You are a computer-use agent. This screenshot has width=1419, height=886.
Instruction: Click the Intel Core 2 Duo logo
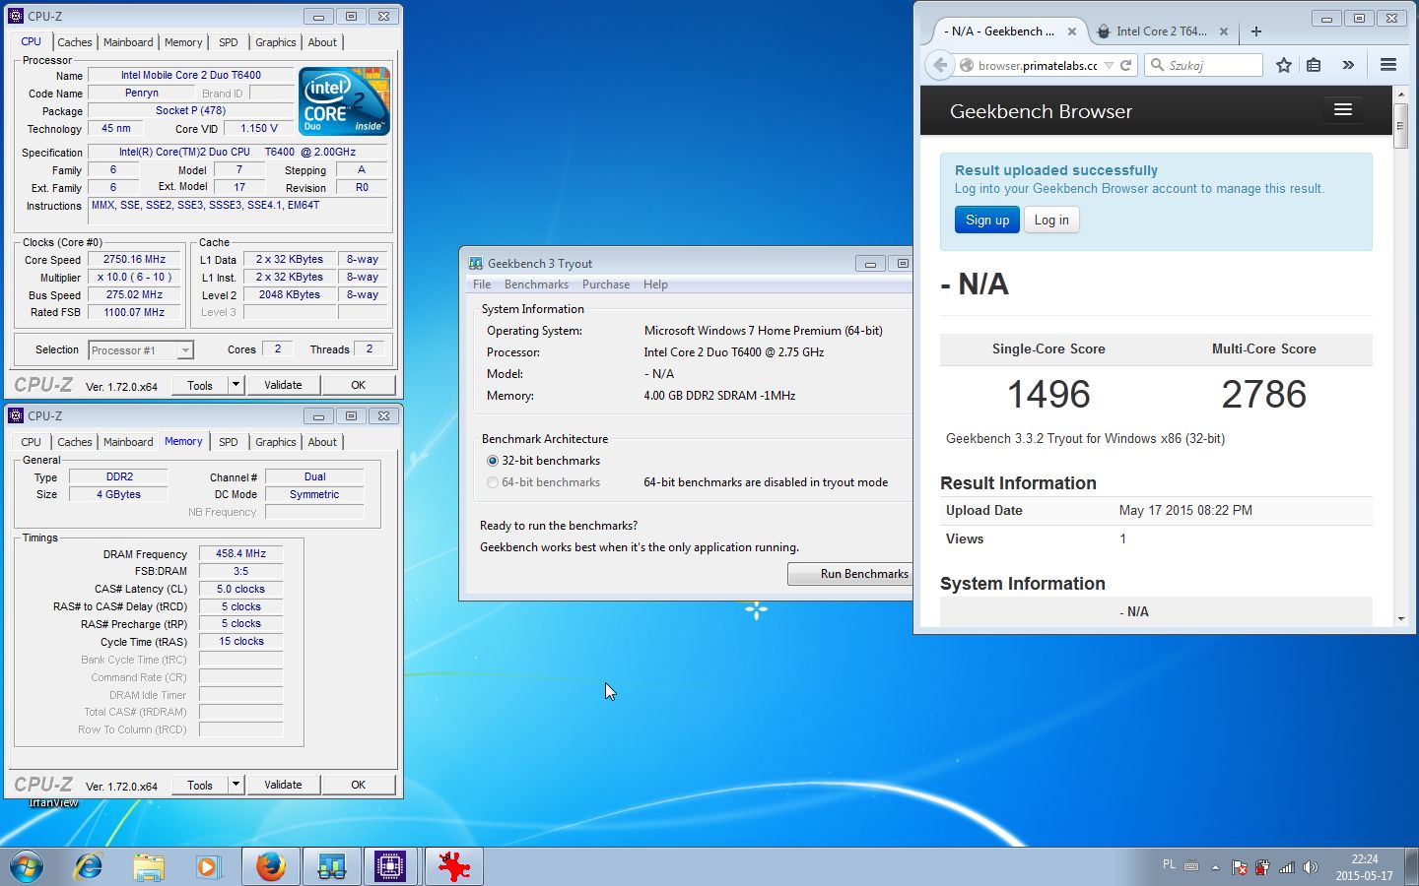click(344, 101)
